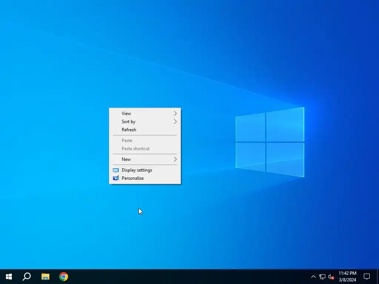Click the Display settings monitor icon

(x=116, y=170)
